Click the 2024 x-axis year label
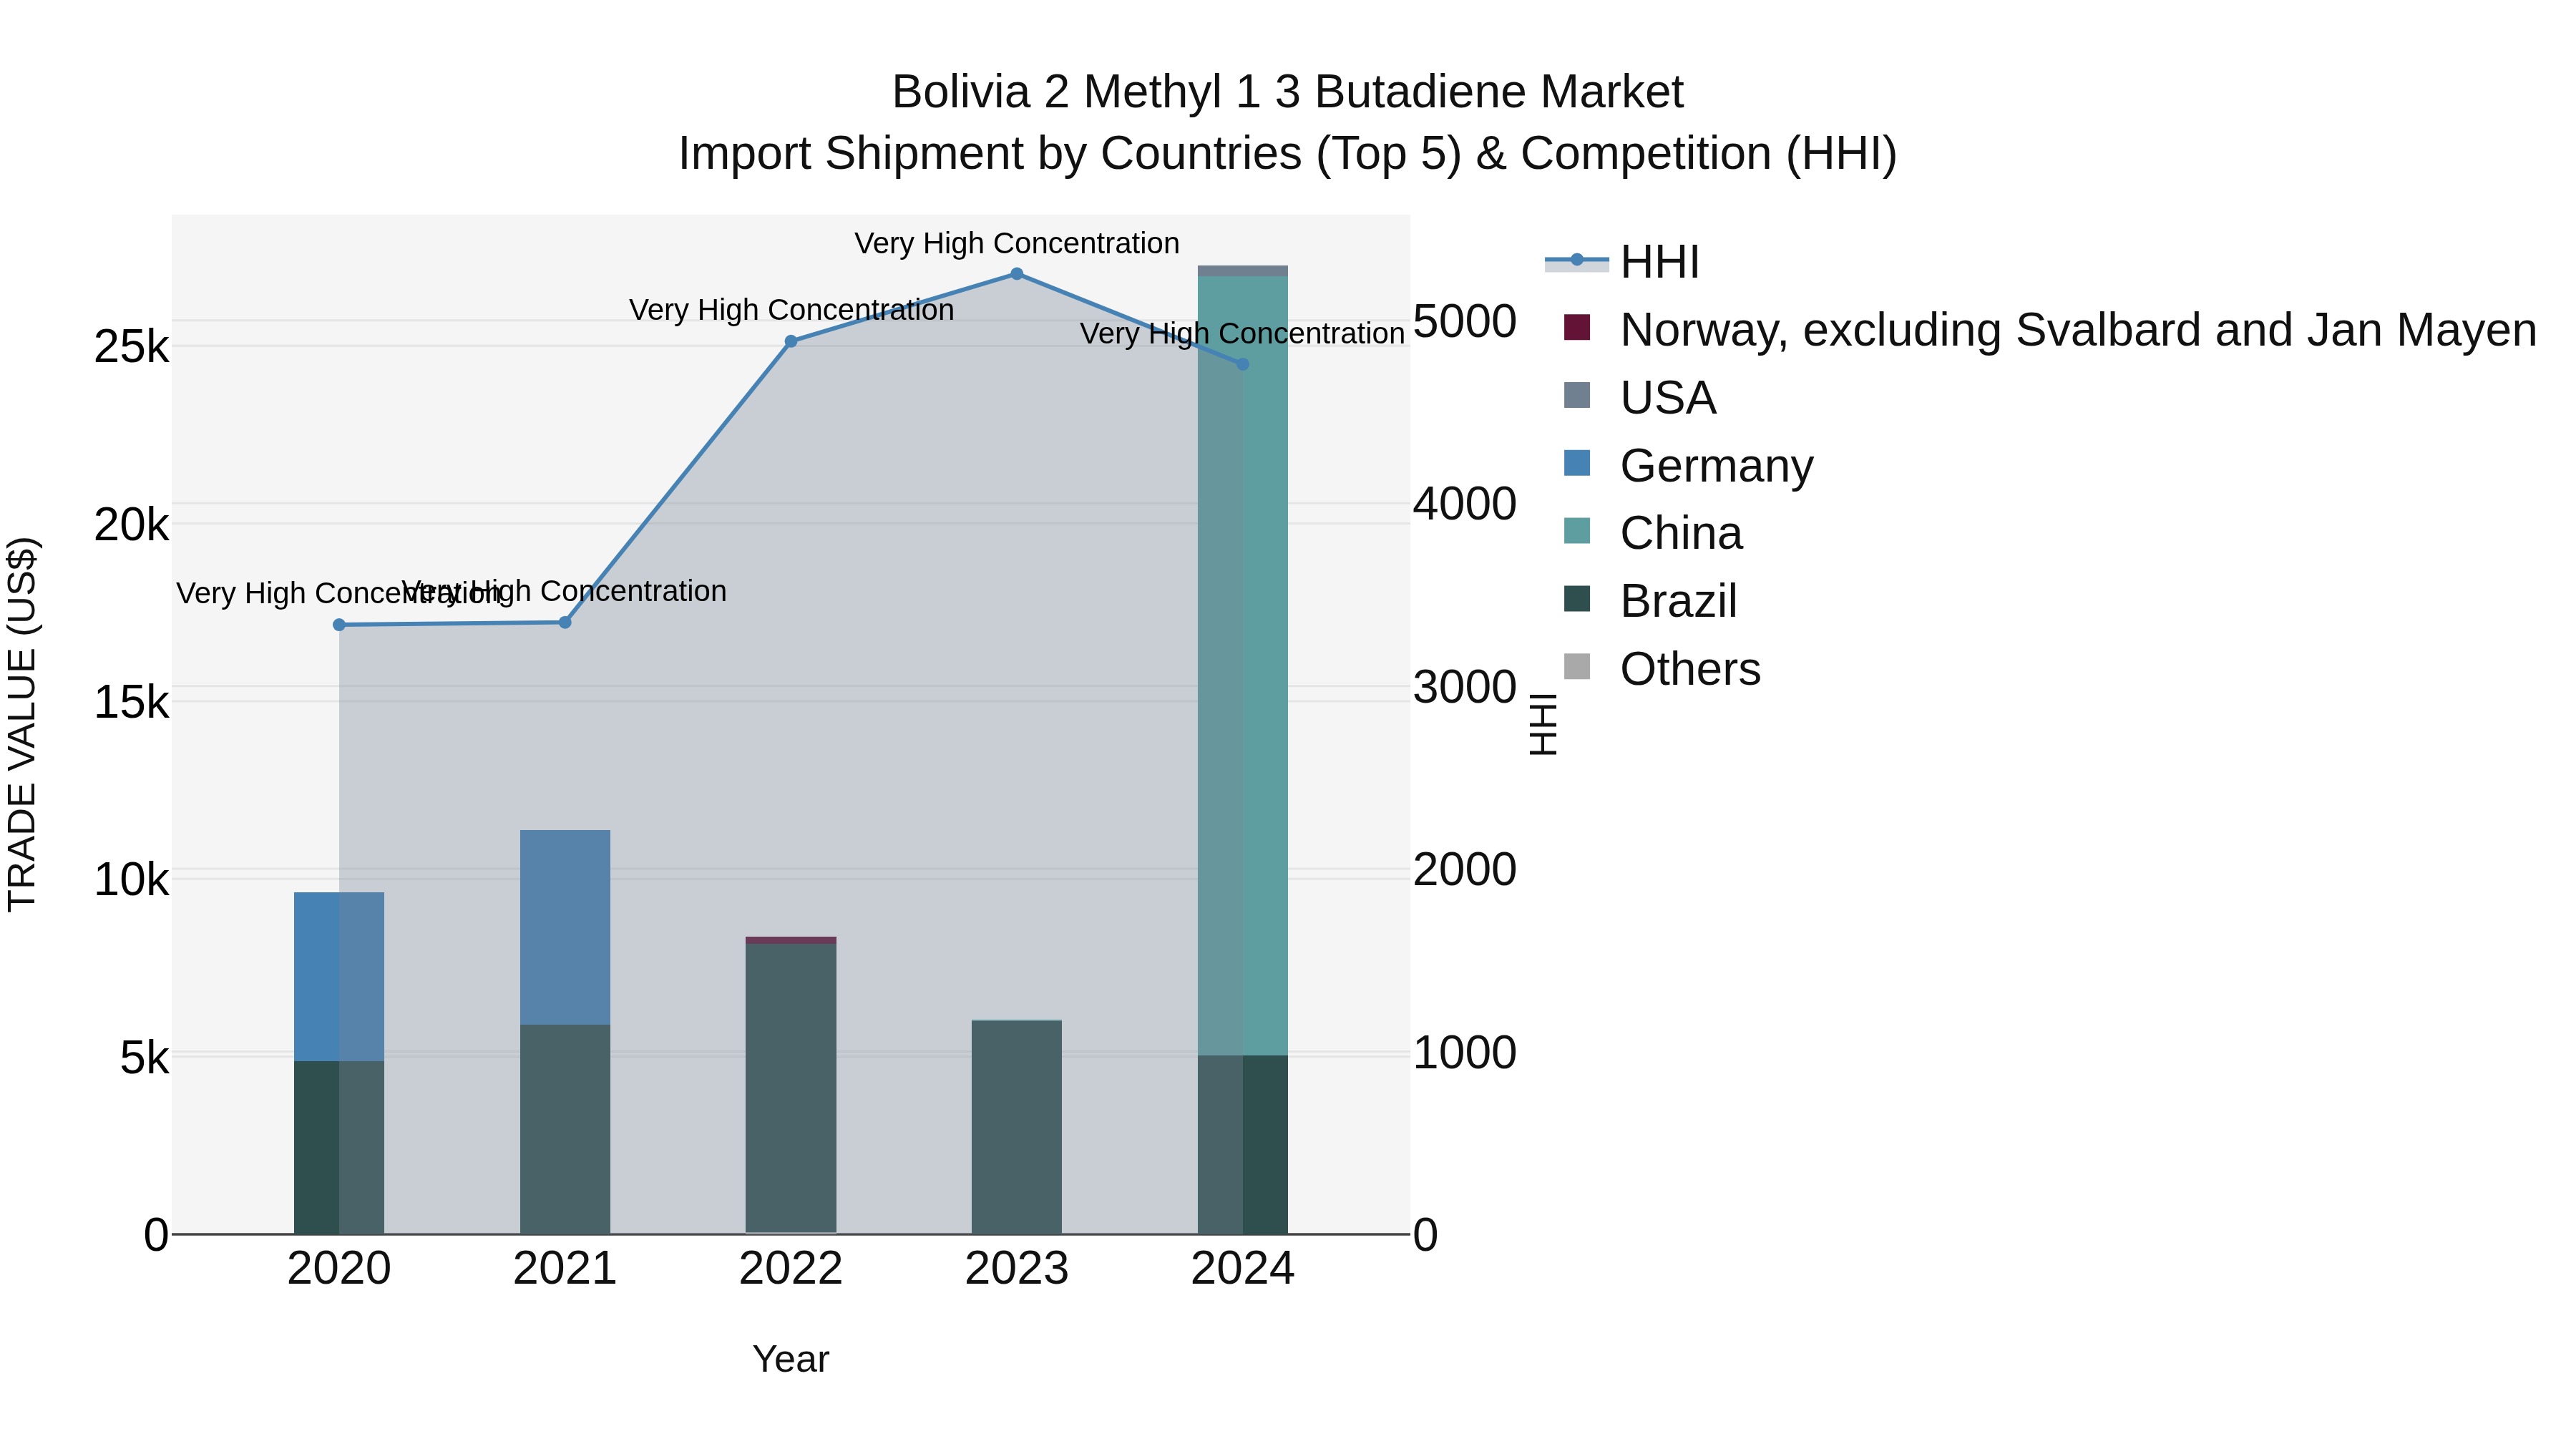 [1243, 1269]
